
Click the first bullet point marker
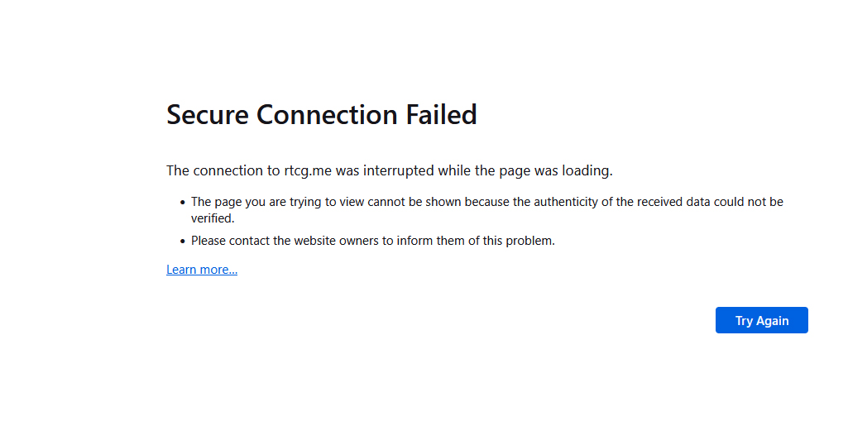coord(182,202)
